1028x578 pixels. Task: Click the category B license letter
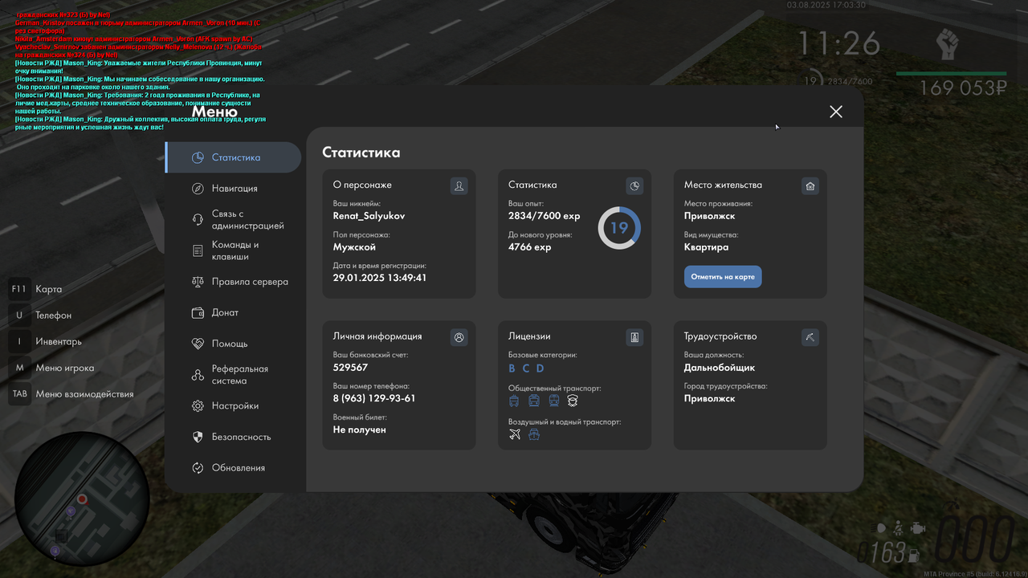[512, 368]
